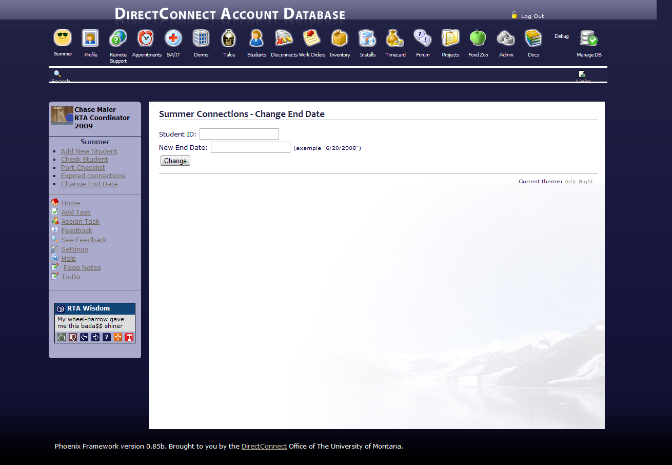Click the RTA Wisdom book icon
The width and height of the screenshot is (672, 465).
61,308
